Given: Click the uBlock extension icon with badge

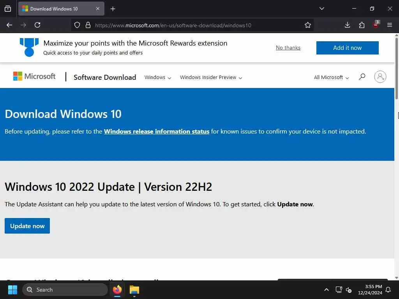Looking at the screenshot, I should coord(376,25).
